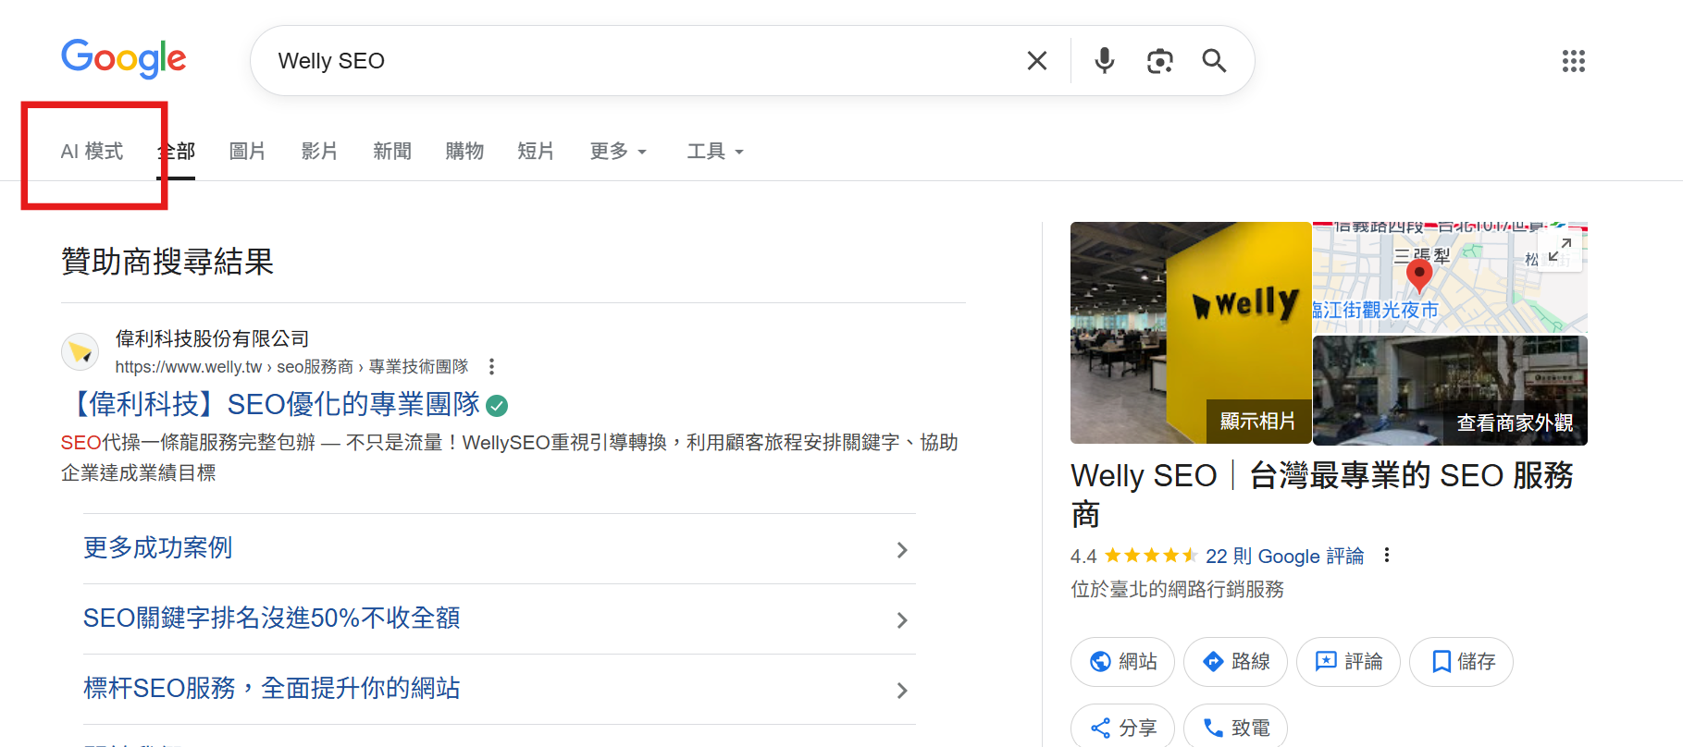Get directions with 路線 button

[1235, 662]
